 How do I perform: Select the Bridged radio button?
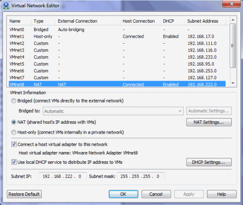pyautogui.click(x=14, y=101)
